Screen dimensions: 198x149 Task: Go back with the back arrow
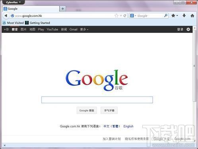click(x=6, y=15)
